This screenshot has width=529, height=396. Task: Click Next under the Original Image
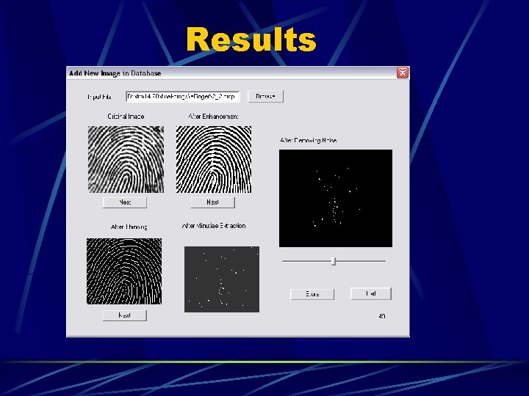pos(125,202)
